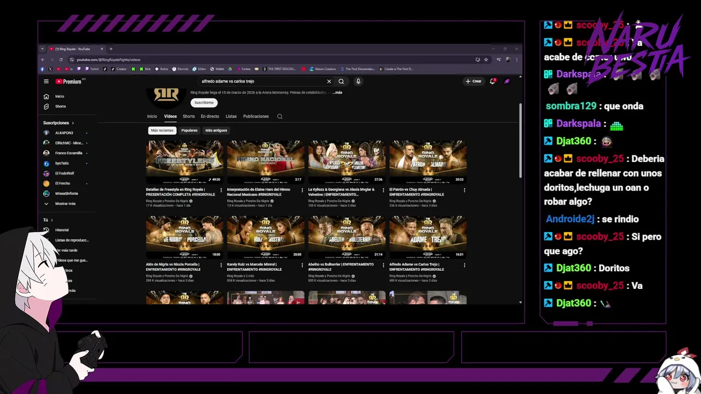Go back in the browser

pyautogui.click(x=43, y=60)
